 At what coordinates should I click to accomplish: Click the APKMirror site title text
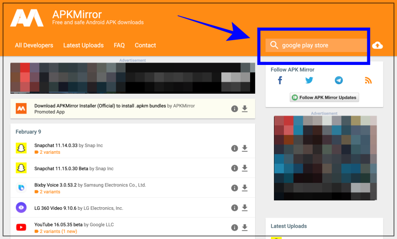pos(77,14)
